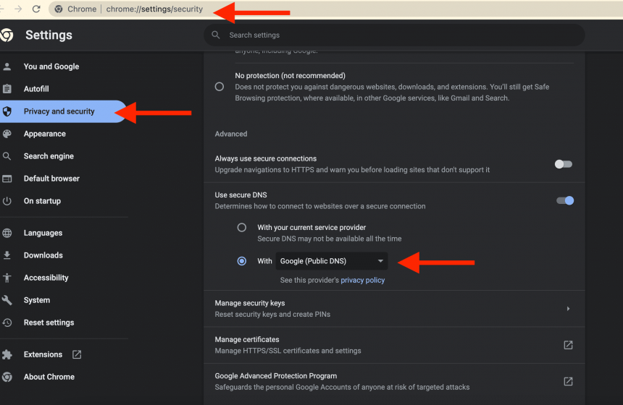Click the wrench icon beside System
This screenshot has height=405, width=623.
(7, 300)
